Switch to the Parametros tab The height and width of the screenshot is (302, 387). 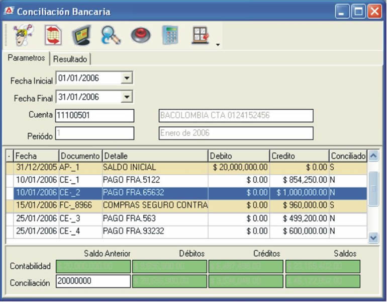click(x=26, y=58)
